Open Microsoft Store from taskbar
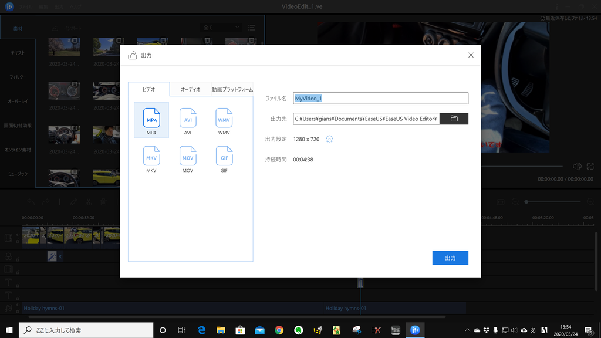The image size is (601, 338). (x=240, y=330)
